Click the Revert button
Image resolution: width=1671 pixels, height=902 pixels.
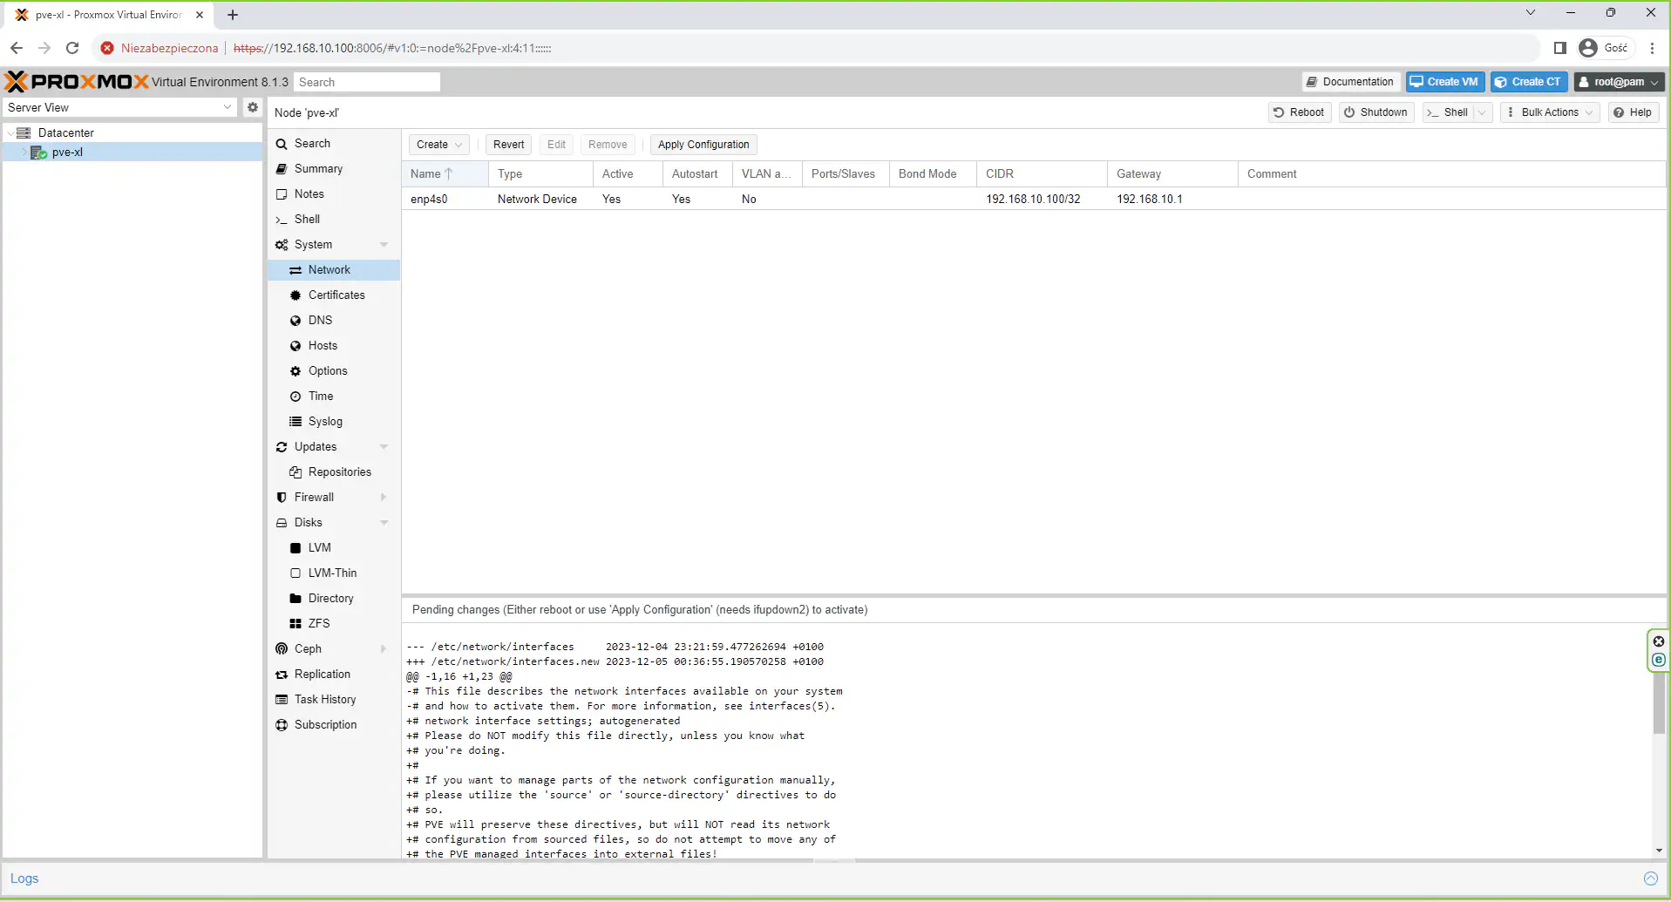point(508,145)
